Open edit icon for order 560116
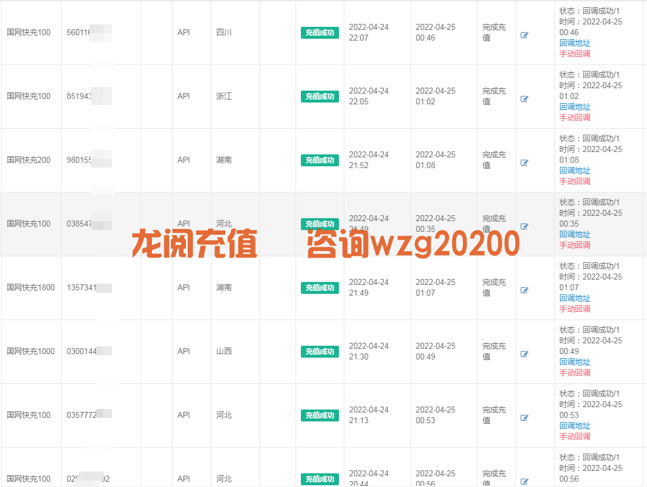The height and width of the screenshot is (487, 647). [x=524, y=35]
